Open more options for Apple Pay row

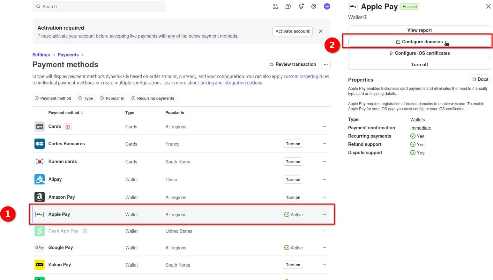coord(325,214)
